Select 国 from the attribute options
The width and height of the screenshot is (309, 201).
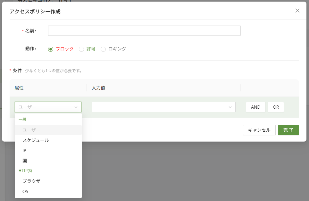point(25,161)
